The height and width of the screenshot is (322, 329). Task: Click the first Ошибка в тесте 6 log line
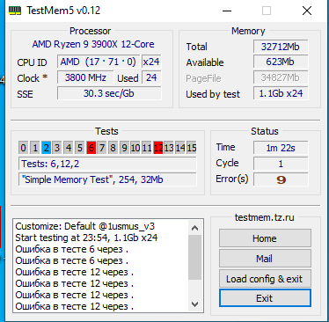(72, 249)
